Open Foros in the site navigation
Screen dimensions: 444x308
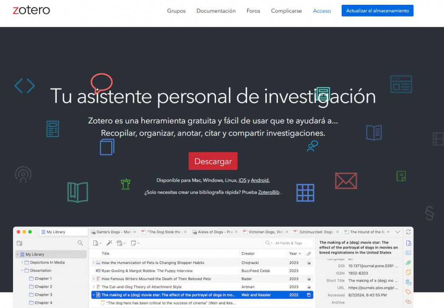coord(253,11)
